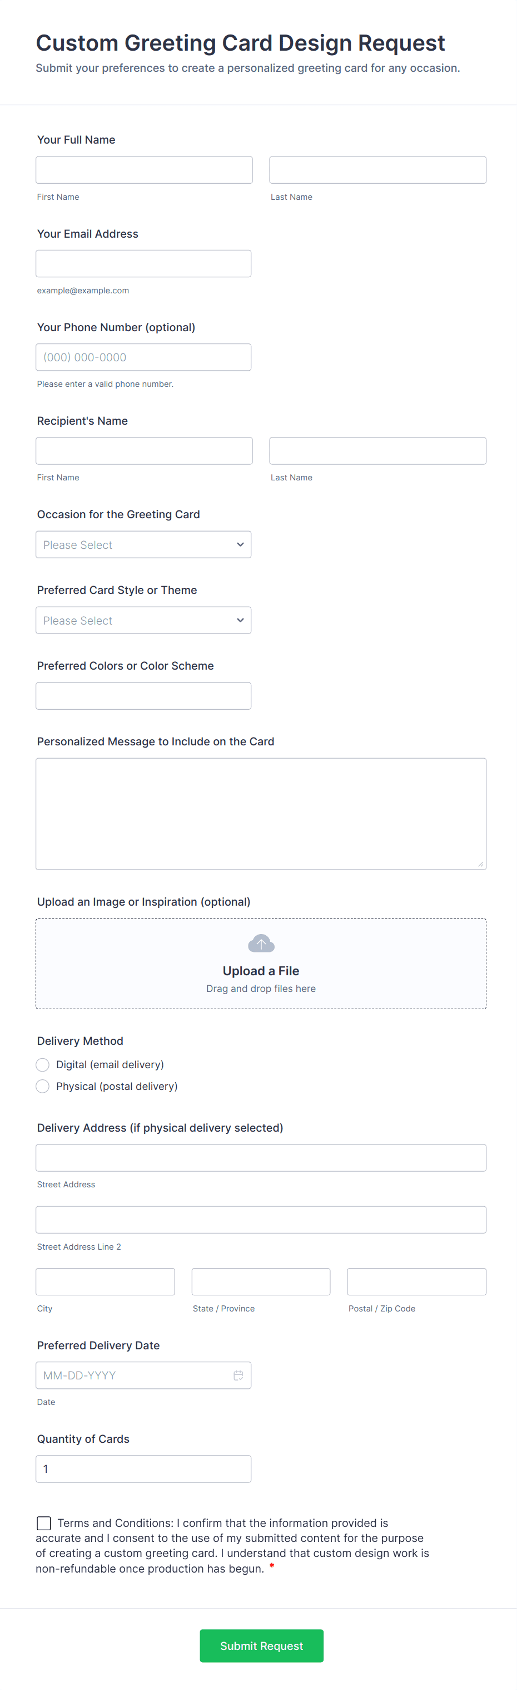Screen dimensions: 517x1690
Task: Click the Preferred Delivery Date field
Action: pyautogui.click(x=131, y=1375)
